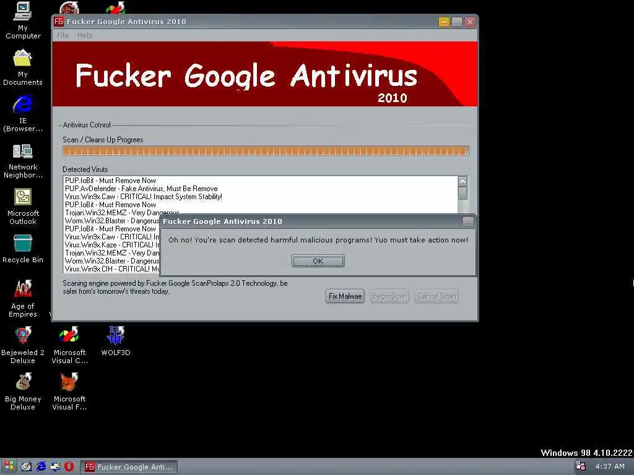This screenshot has width=634, height=475.
Task: Launch Internet Explorer from quick launch
Action: pyautogui.click(x=41, y=466)
